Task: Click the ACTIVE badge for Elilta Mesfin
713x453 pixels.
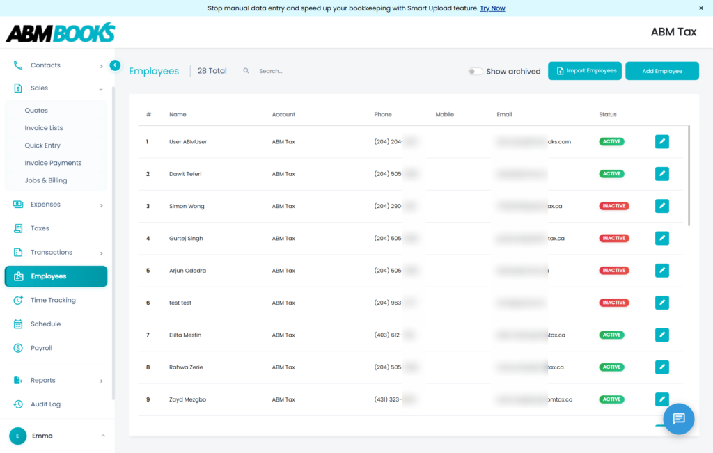Action: coord(611,335)
